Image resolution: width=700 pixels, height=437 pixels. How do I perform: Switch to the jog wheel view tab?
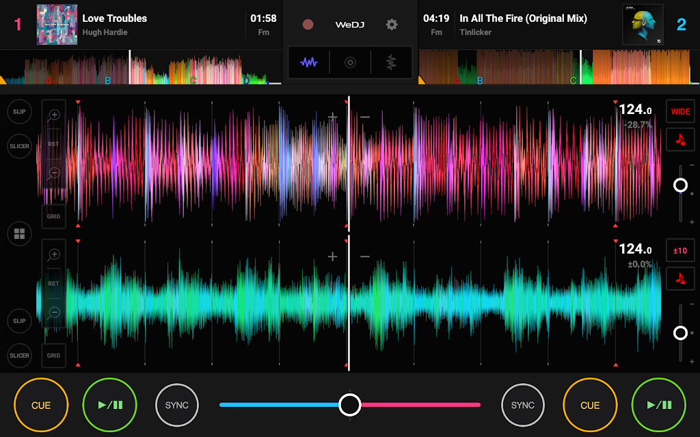pos(350,63)
